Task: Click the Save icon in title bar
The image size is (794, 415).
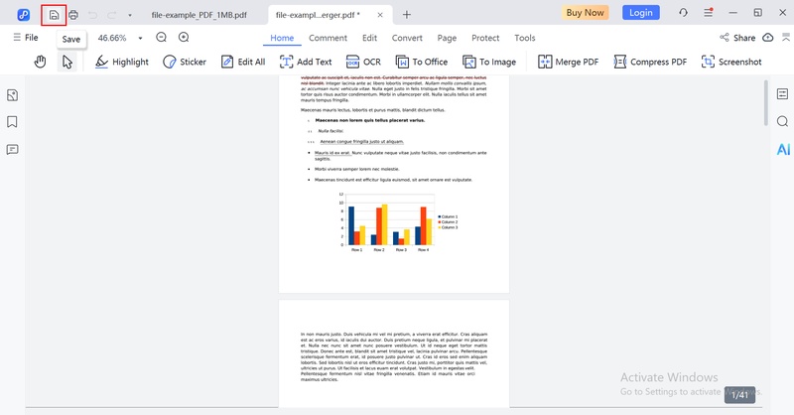Action: tap(54, 15)
